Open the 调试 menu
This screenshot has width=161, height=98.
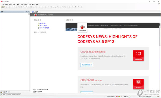click(25, 4)
